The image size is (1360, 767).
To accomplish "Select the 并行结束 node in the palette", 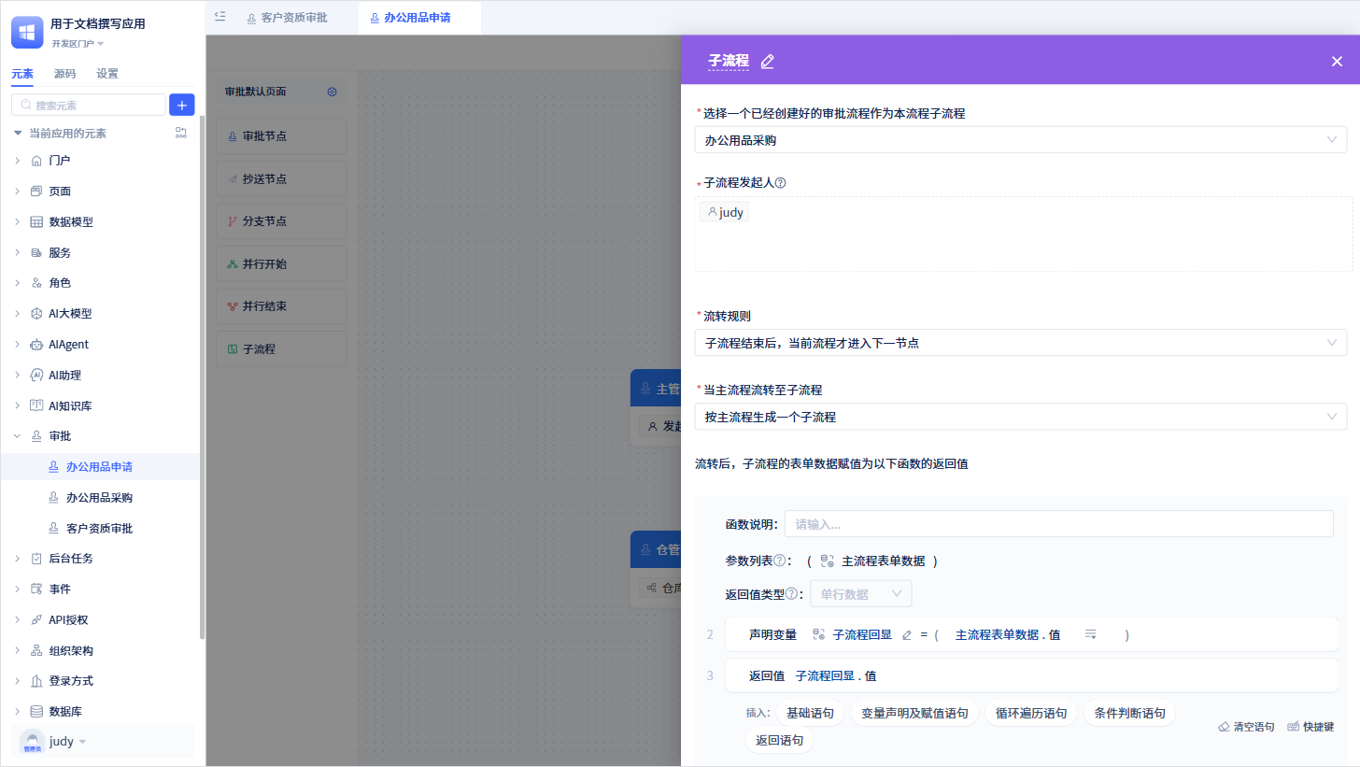I will click(281, 306).
